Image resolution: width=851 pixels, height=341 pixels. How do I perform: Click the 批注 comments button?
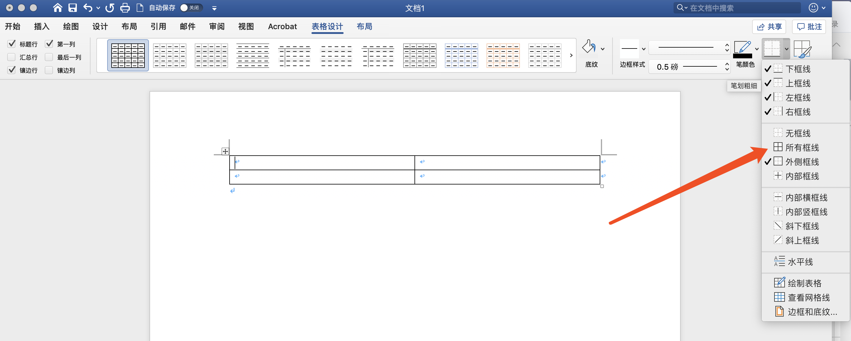809,27
